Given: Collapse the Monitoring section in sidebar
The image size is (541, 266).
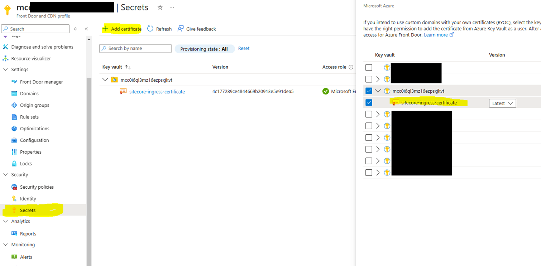Looking at the screenshot, I should (x=5, y=245).
